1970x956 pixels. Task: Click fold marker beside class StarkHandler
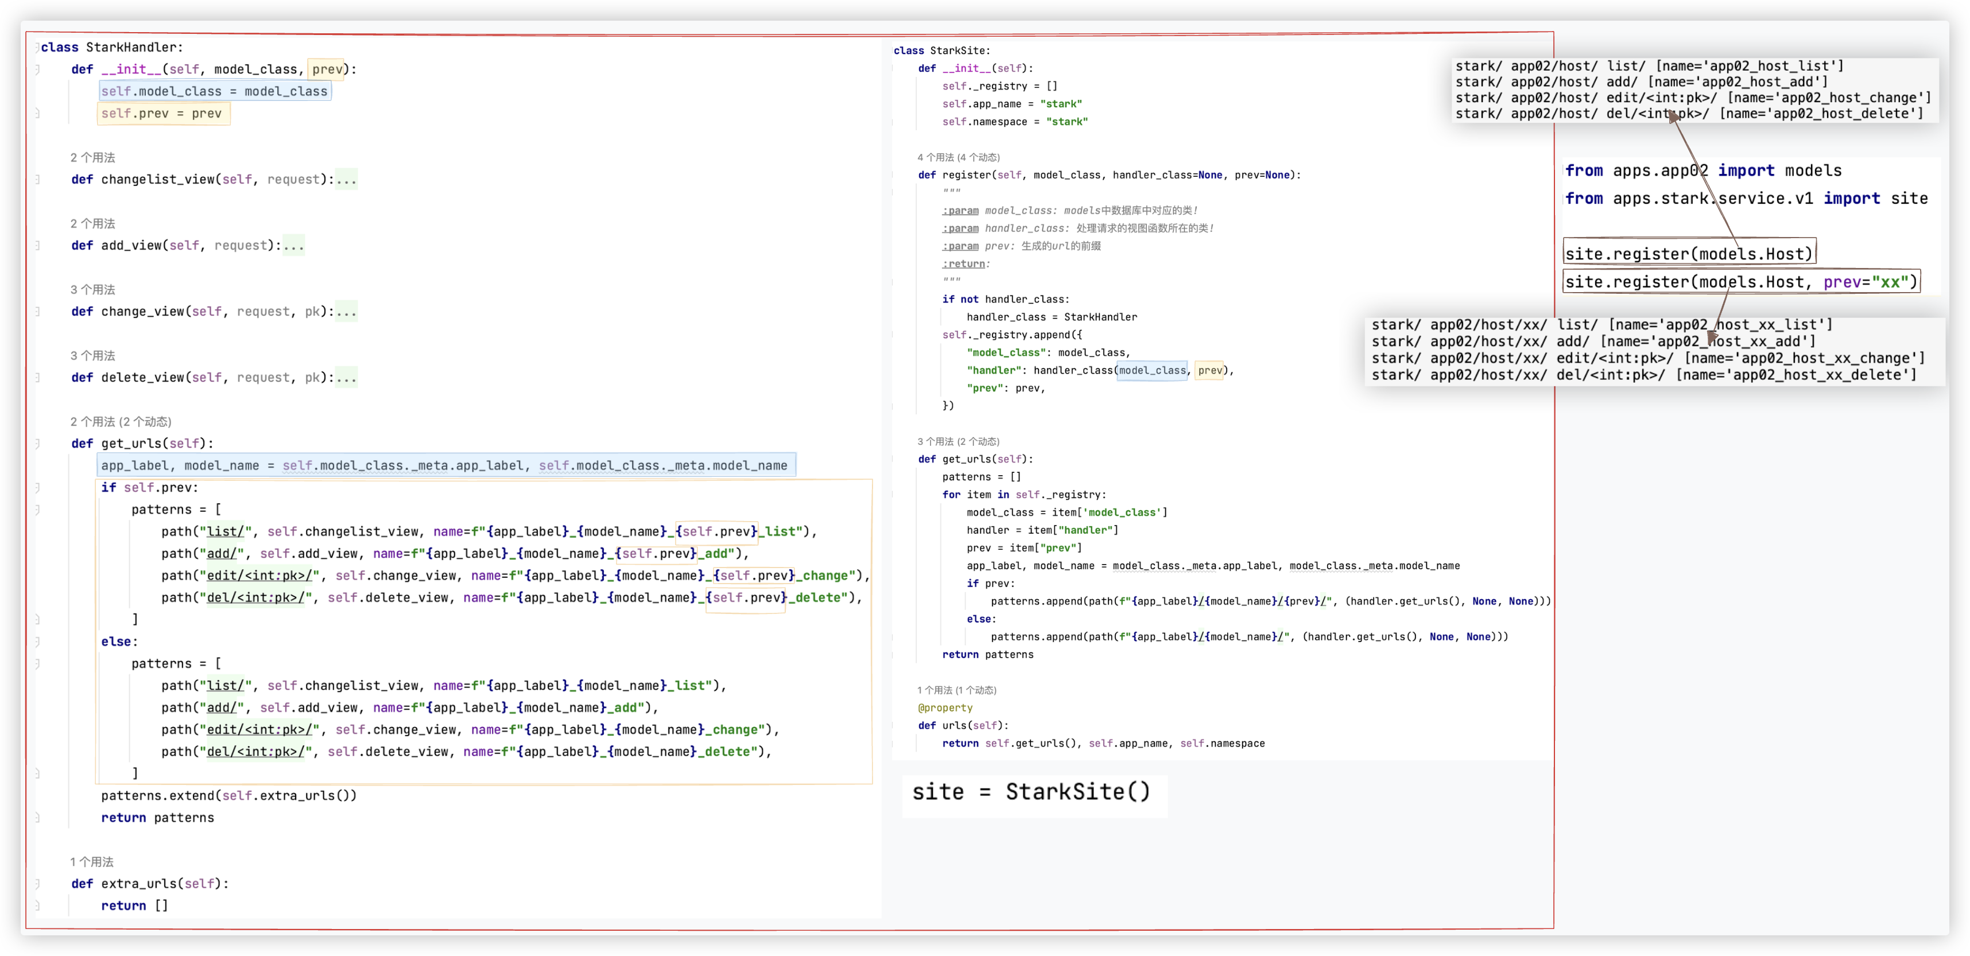(x=37, y=48)
